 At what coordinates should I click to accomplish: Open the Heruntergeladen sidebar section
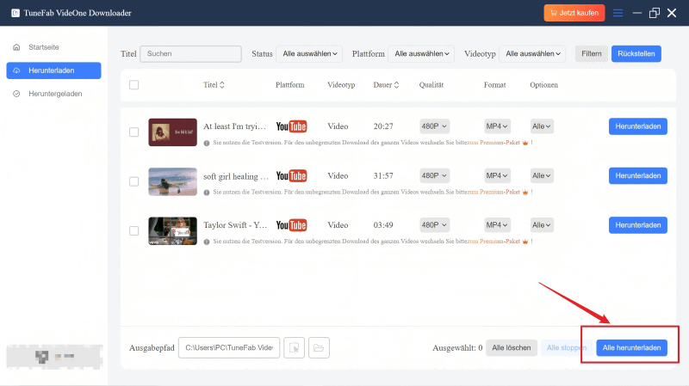click(55, 93)
